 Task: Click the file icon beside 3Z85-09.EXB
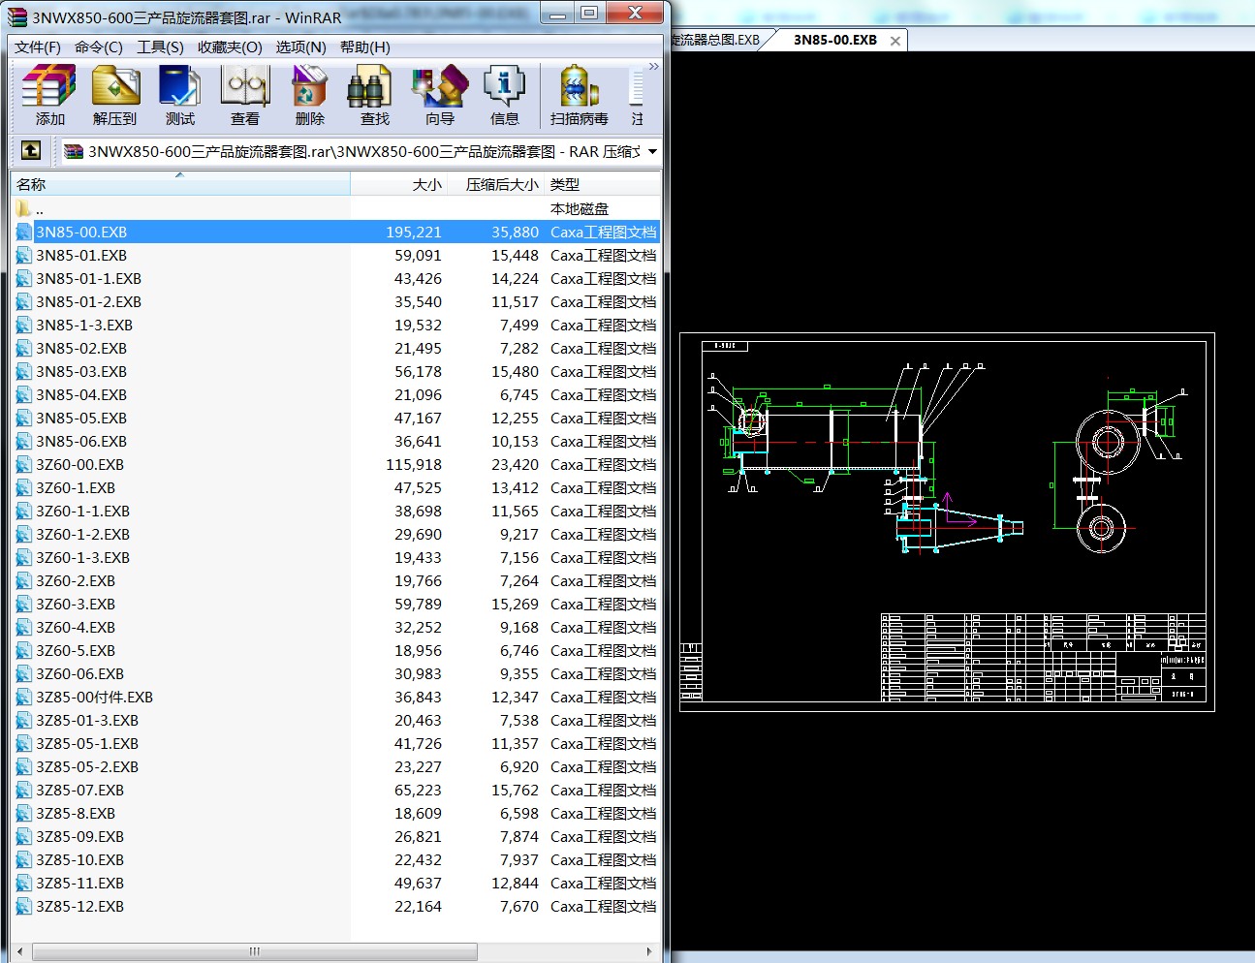[x=23, y=836]
